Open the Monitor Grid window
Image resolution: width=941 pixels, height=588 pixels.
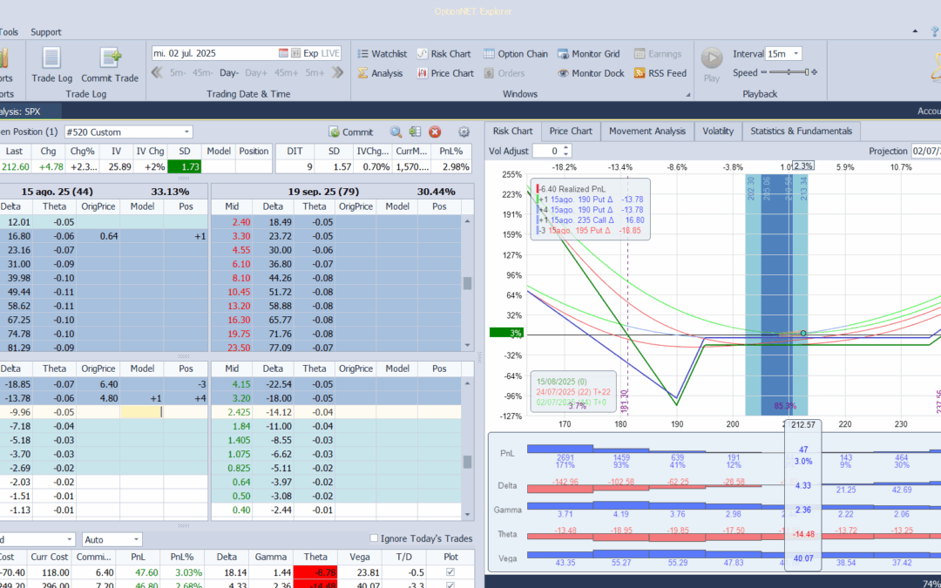pyautogui.click(x=589, y=53)
